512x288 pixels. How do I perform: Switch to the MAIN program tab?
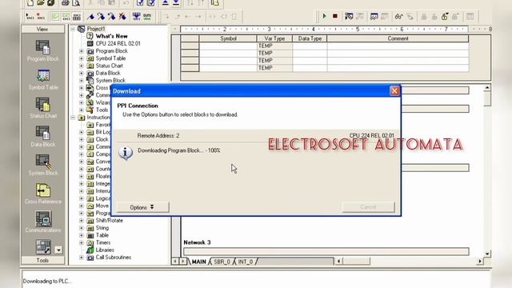199,262
